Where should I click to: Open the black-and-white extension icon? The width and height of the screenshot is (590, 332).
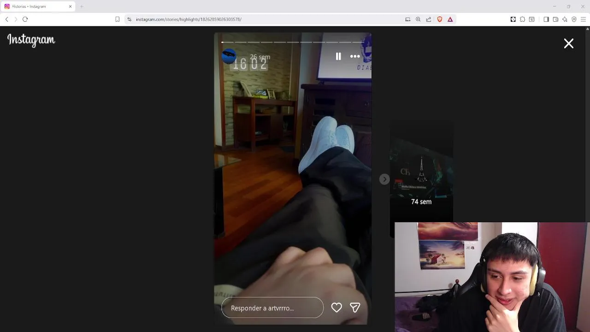click(513, 19)
